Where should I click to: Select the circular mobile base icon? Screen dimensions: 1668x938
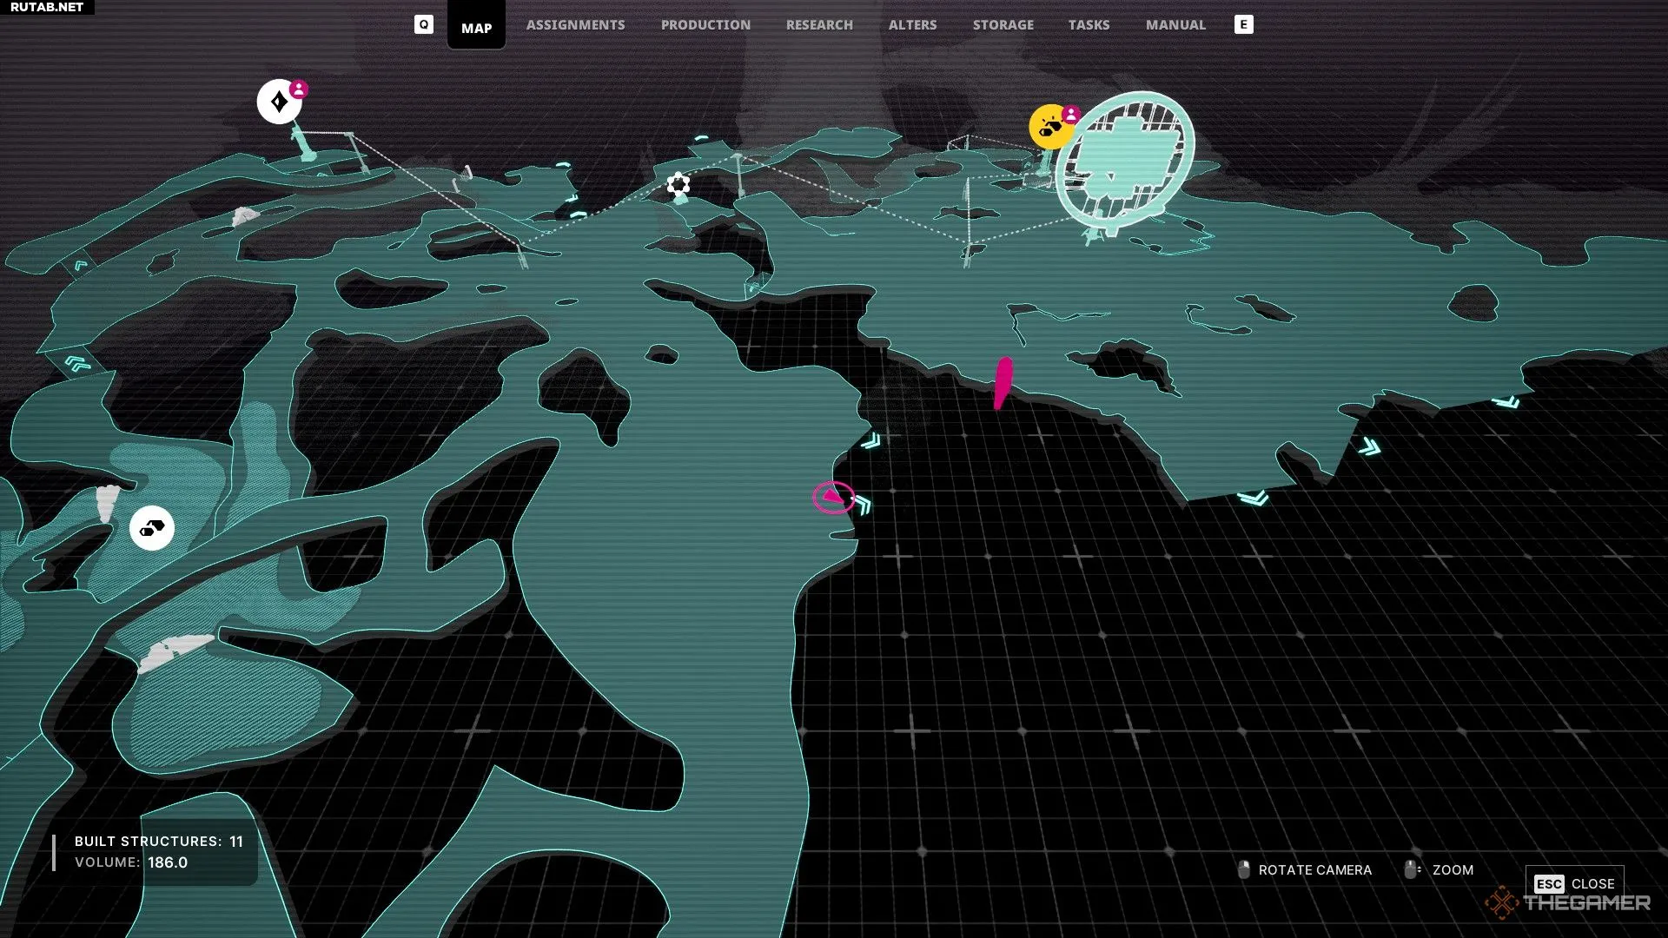click(x=1125, y=161)
